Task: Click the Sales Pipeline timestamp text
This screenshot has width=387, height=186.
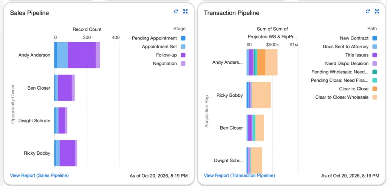Action: [159, 176]
